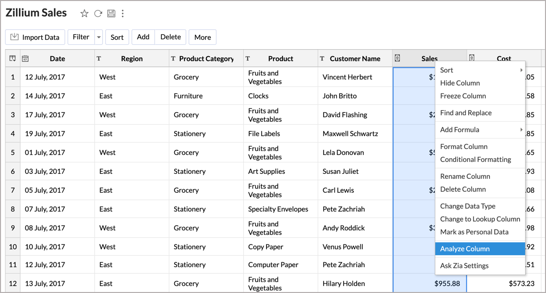Expand the Add Formula submenu
The image size is (546, 293).
coord(521,130)
